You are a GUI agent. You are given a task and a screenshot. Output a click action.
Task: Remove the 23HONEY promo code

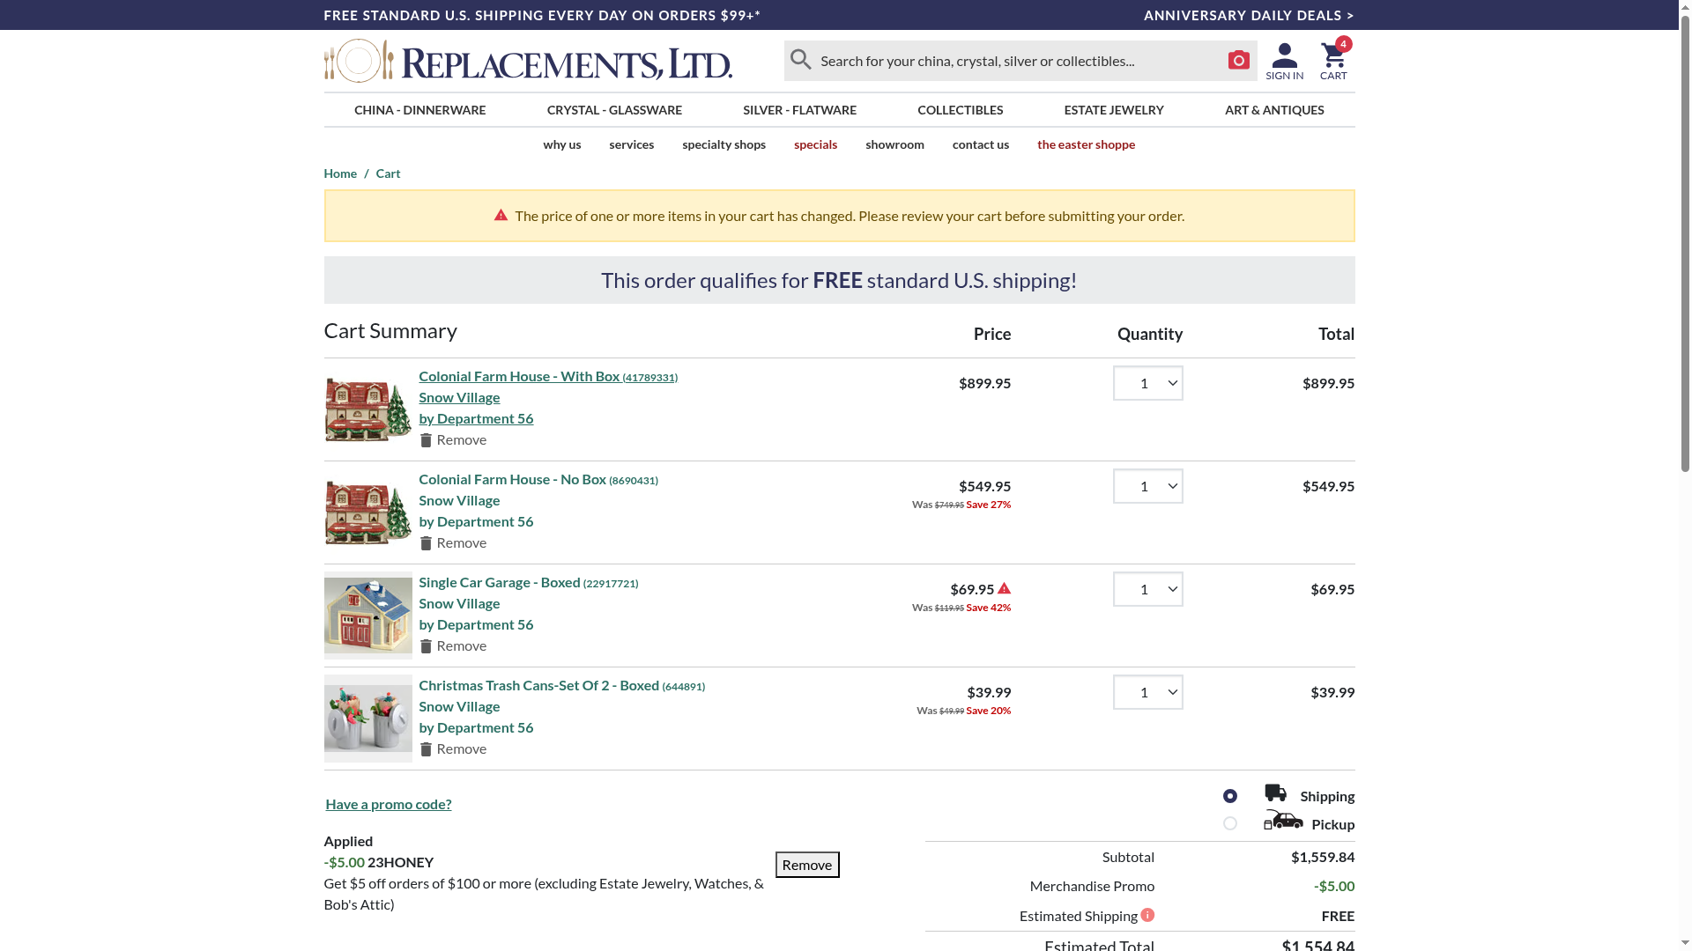click(x=806, y=865)
